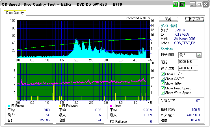This screenshot has width=210, height=127.
Task: Click the PO Failures value 0
Action: [151, 122]
